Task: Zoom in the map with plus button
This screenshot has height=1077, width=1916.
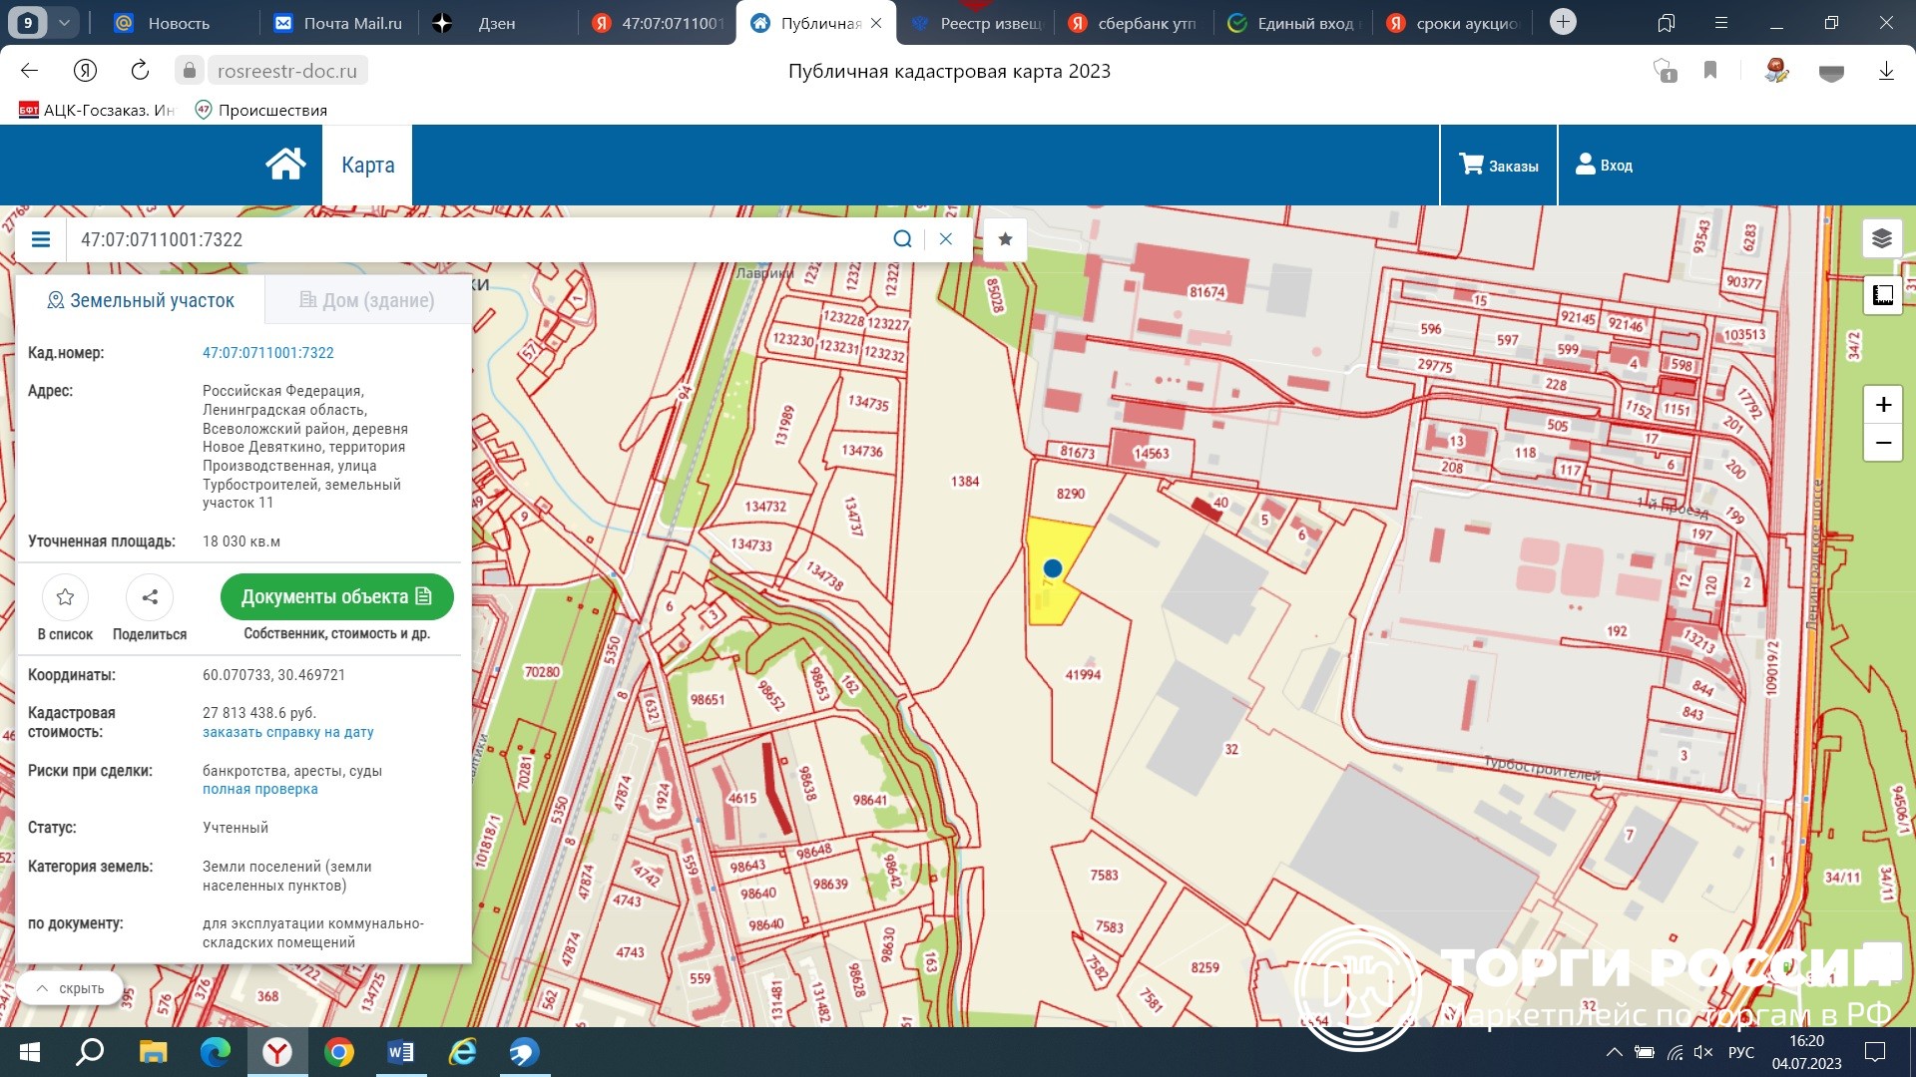Action: click(x=1882, y=405)
